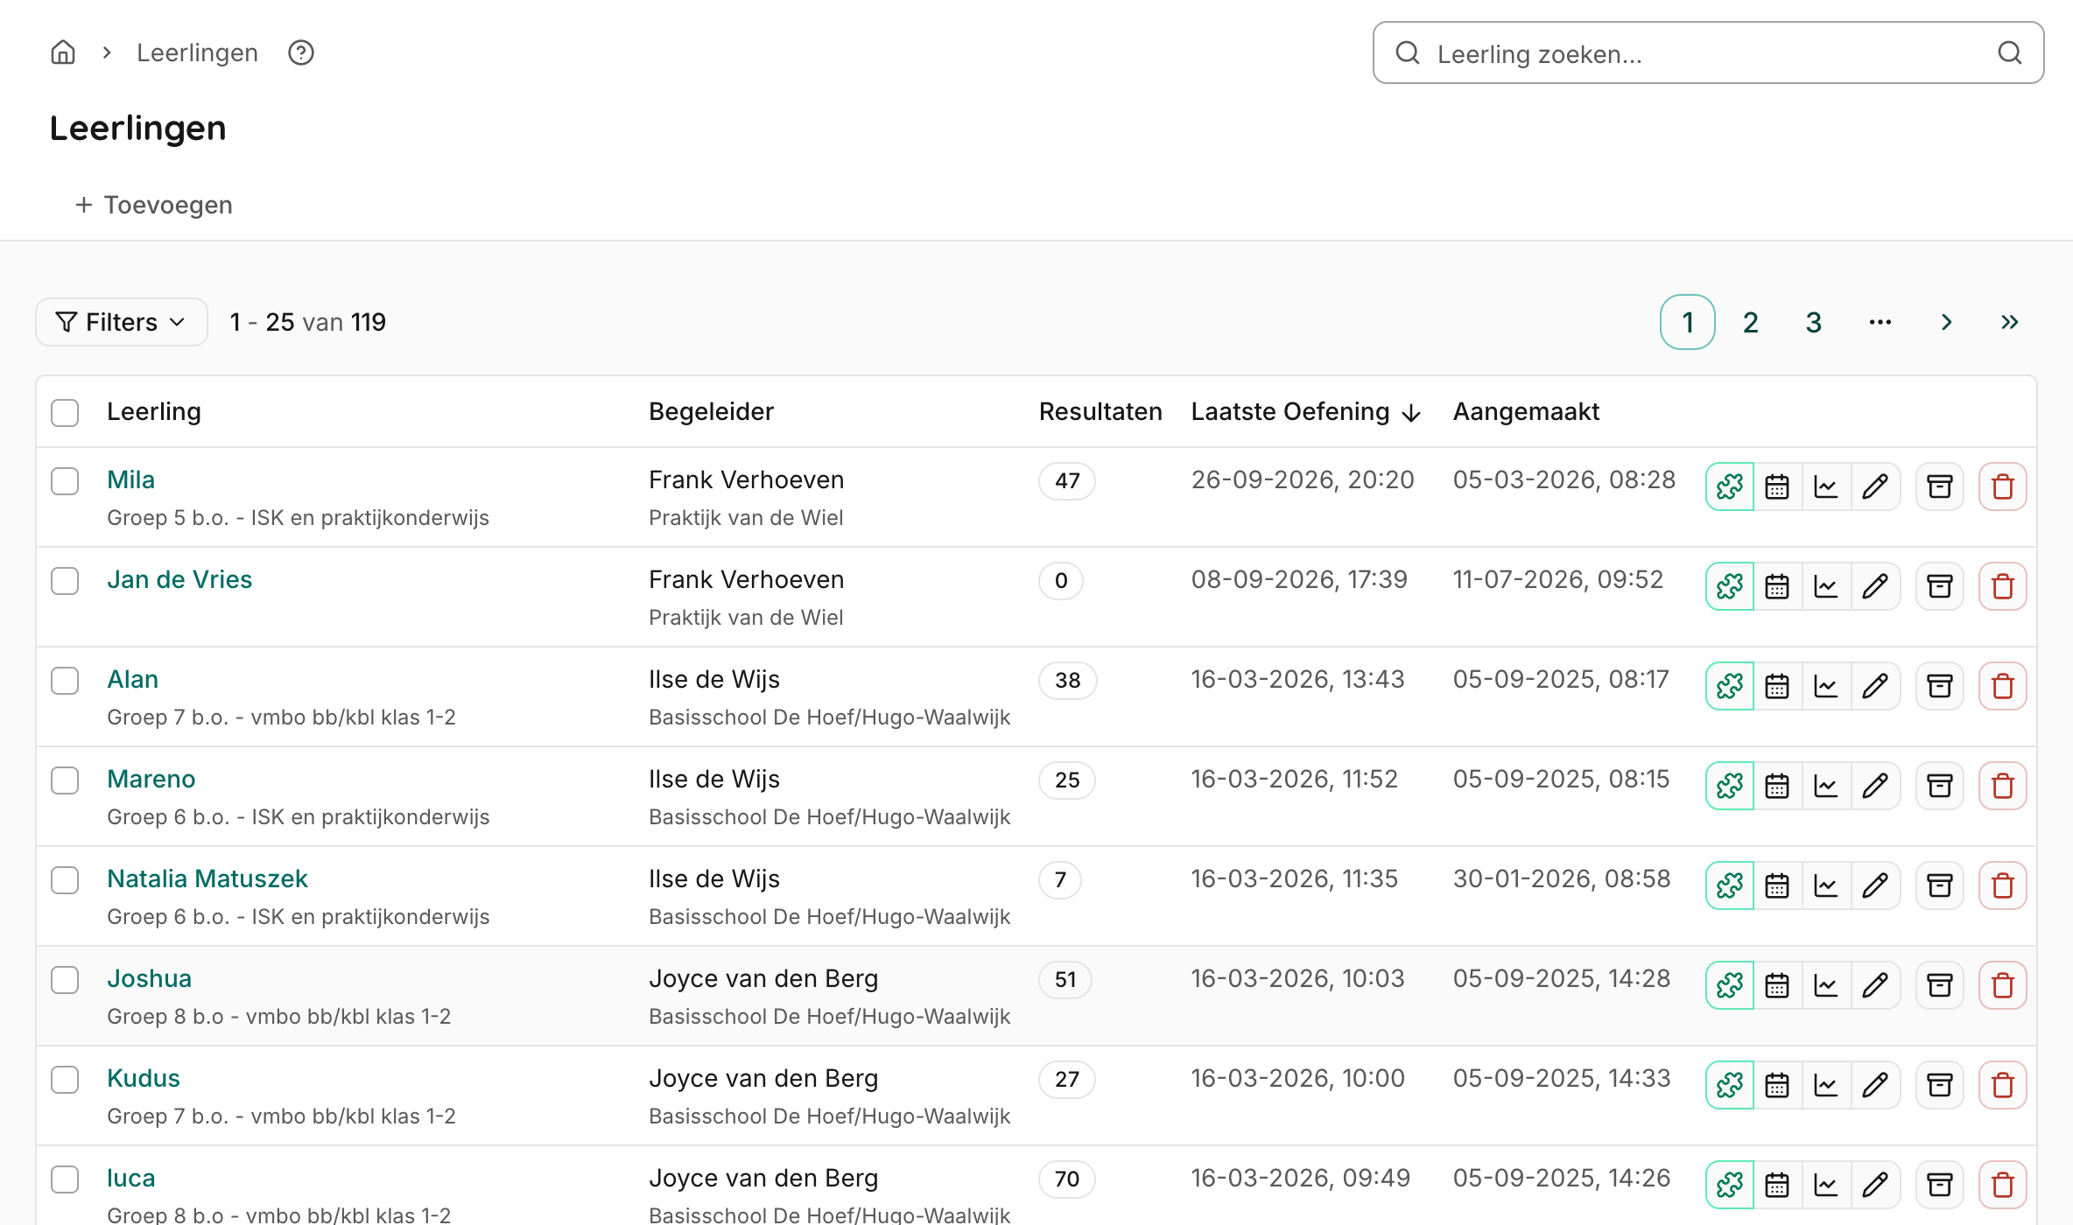Go to the home breadcrumb icon
Image resolution: width=2073 pixels, height=1225 pixels.
[x=63, y=52]
